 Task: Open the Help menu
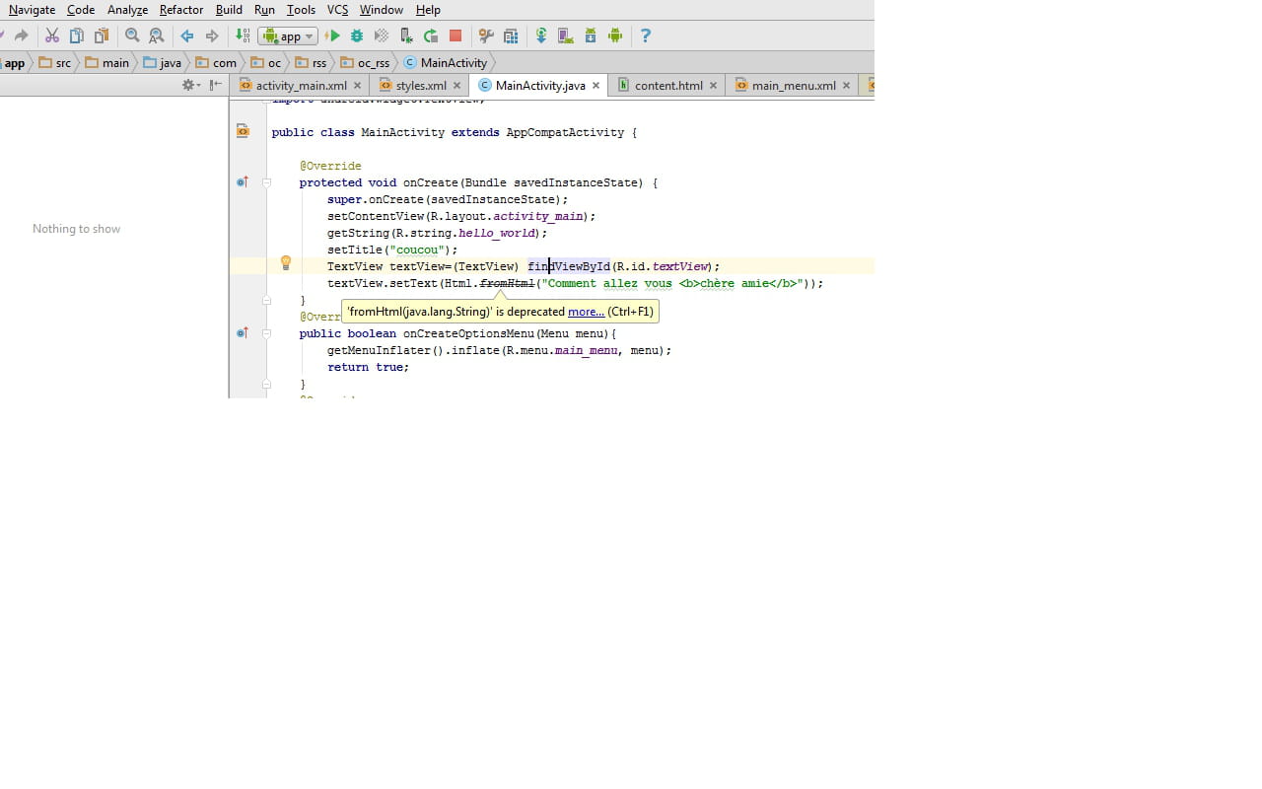coord(428,10)
